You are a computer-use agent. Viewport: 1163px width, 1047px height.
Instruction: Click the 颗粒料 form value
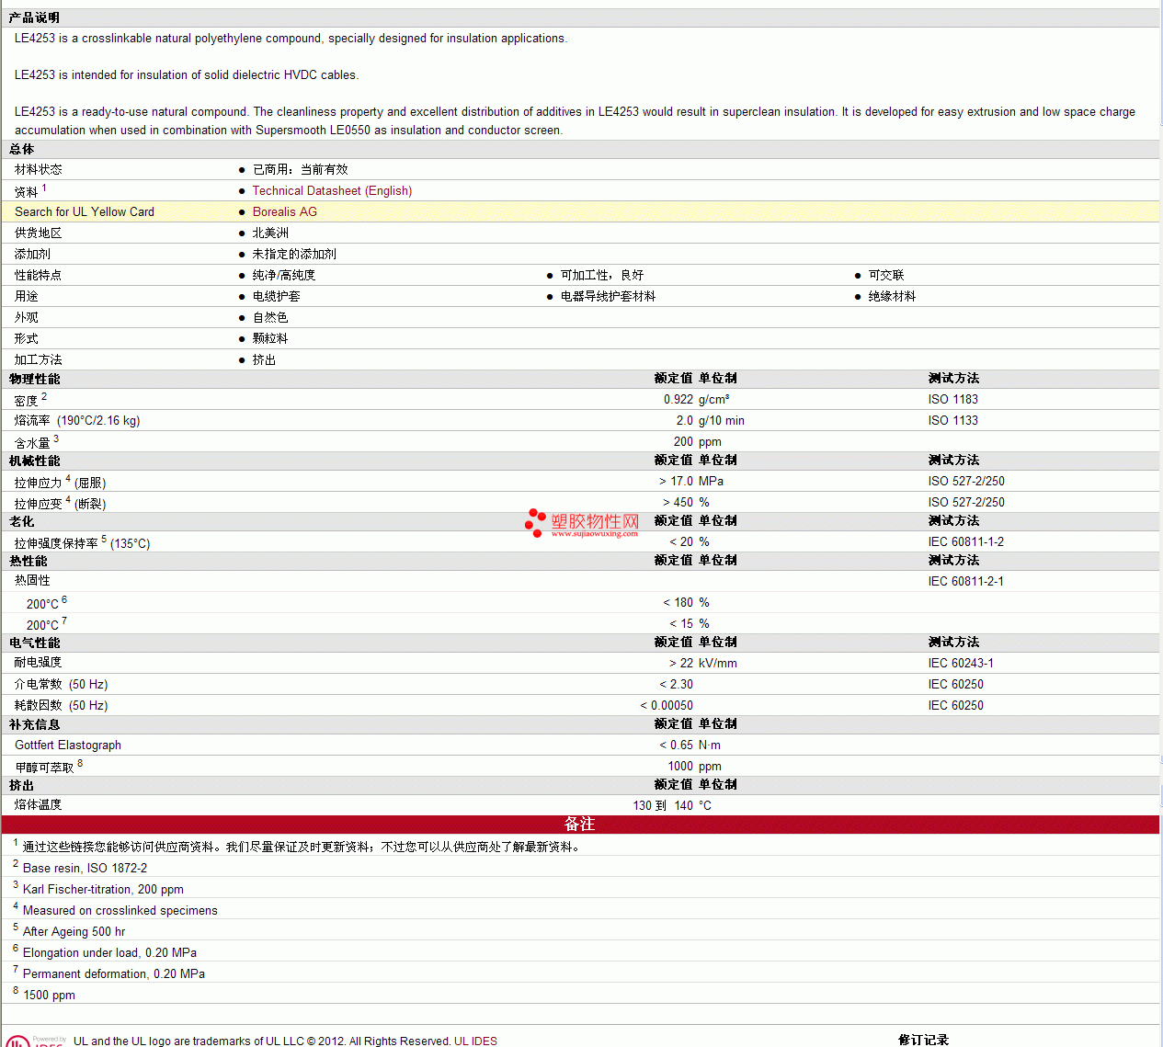[270, 339]
